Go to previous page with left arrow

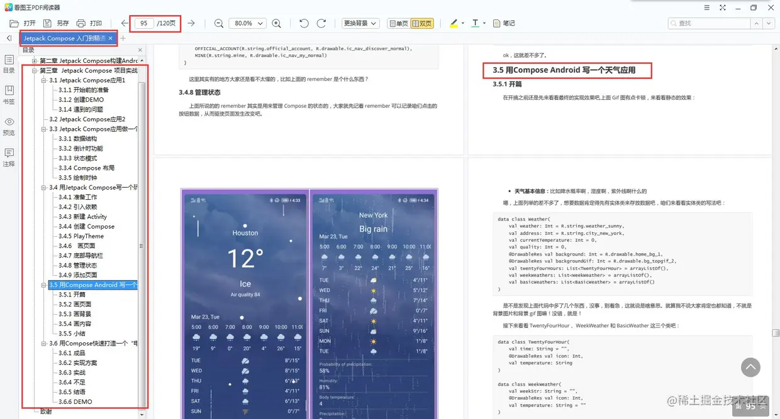pos(125,23)
